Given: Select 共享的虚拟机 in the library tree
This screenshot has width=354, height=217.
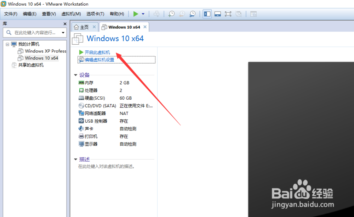Looking at the screenshot, I should (31, 65).
